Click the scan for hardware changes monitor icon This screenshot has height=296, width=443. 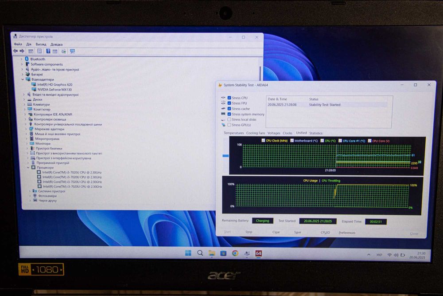click(73, 51)
